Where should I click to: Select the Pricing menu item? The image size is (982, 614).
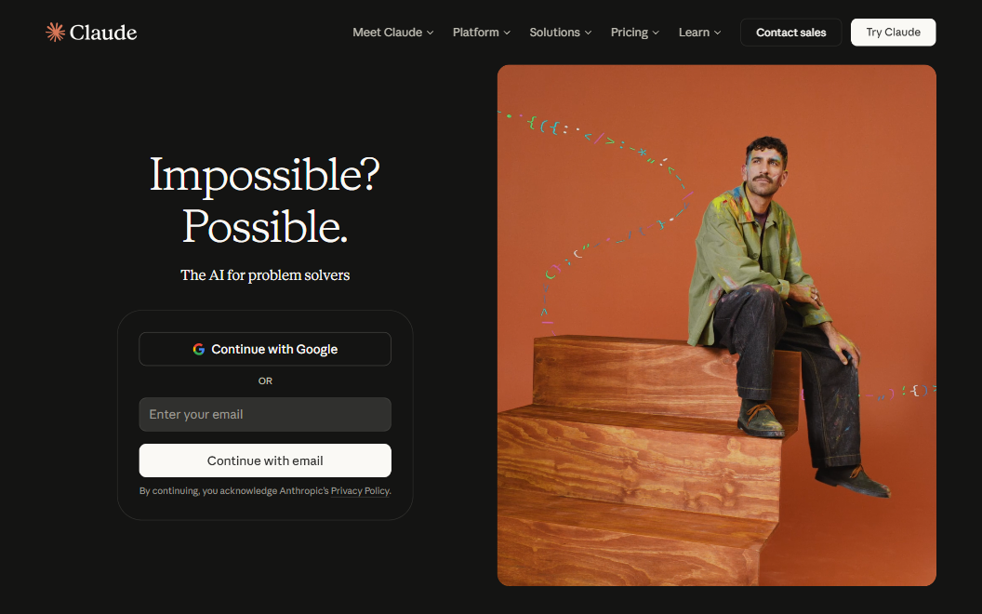(634, 32)
